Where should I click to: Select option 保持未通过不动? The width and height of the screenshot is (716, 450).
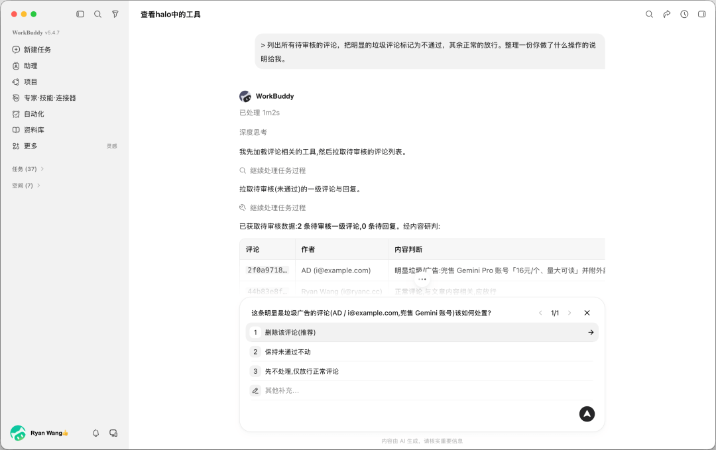[422, 352]
